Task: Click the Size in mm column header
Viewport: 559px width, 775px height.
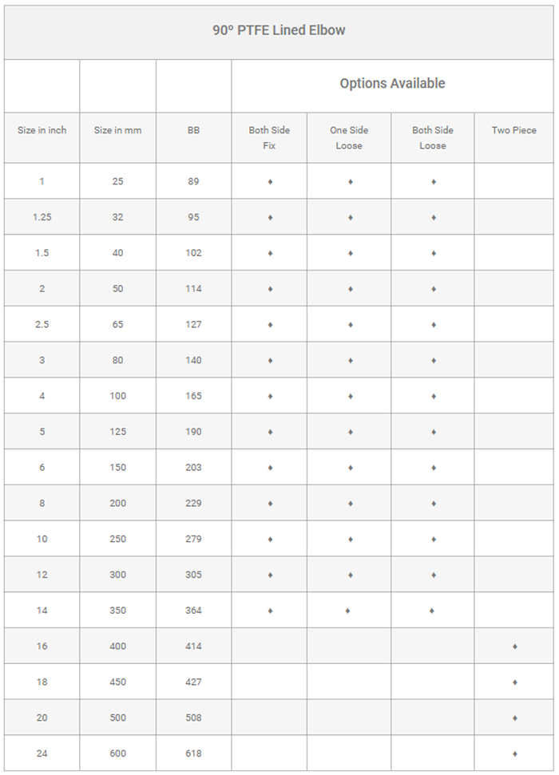Action: [x=117, y=130]
